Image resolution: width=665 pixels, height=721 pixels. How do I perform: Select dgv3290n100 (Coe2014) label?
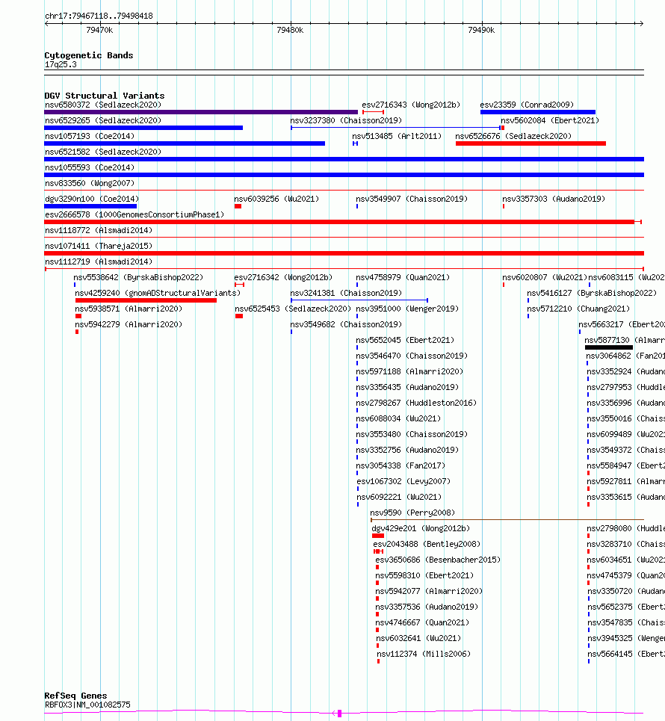[x=92, y=199]
